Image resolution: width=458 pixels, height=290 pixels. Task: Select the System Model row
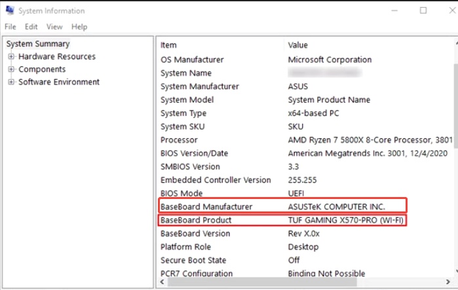click(306, 100)
